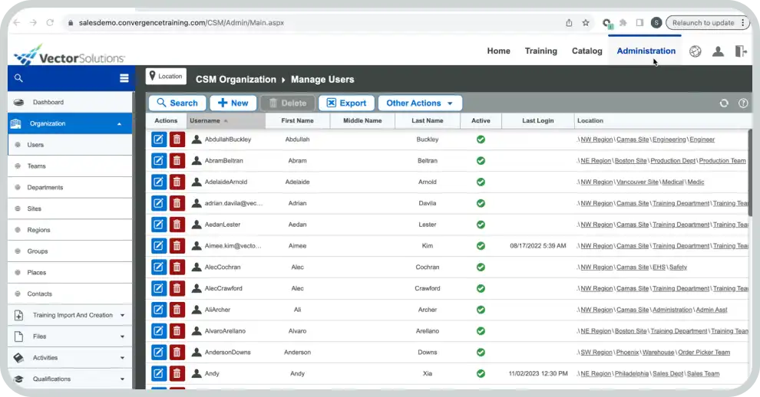Open the Other Actions dropdown
Screen dimensions: 760x397
420,103
